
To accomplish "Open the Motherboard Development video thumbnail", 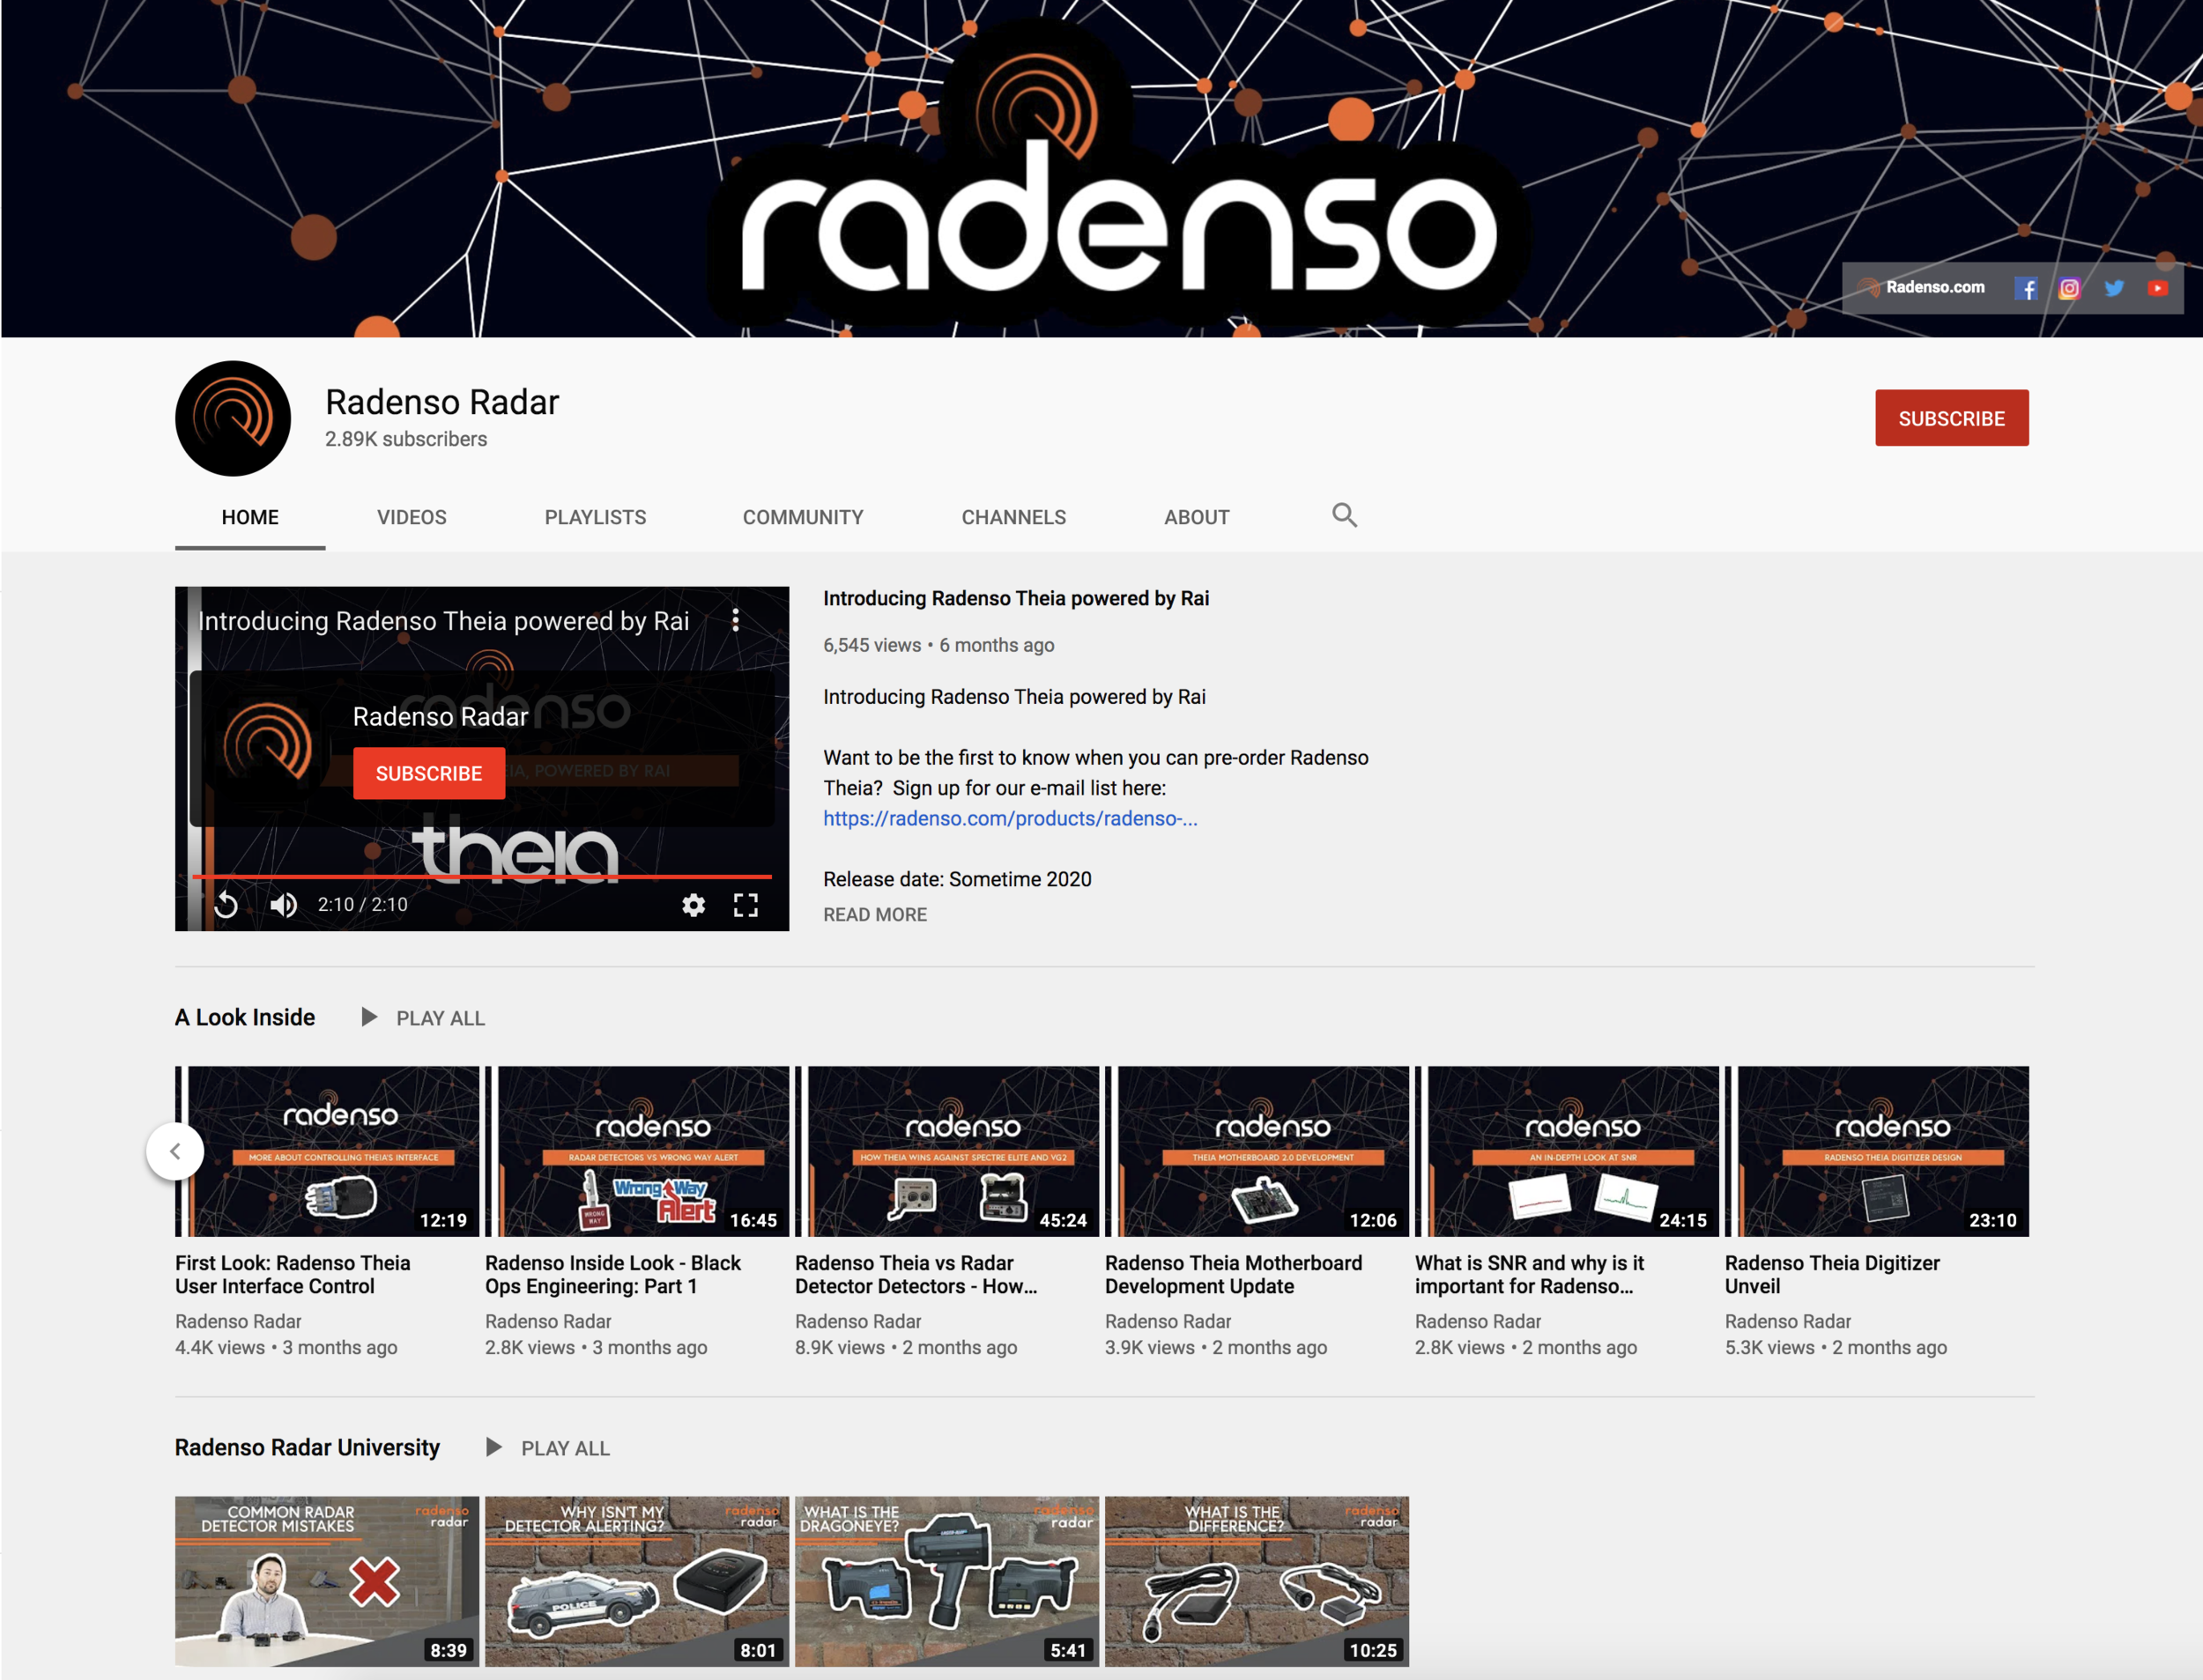I will (1257, 1151).
